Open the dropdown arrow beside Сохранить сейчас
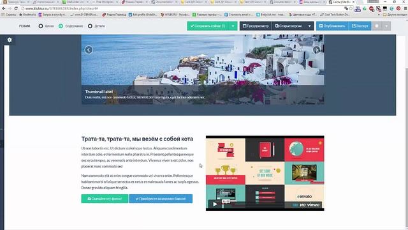 click(233, 26)
